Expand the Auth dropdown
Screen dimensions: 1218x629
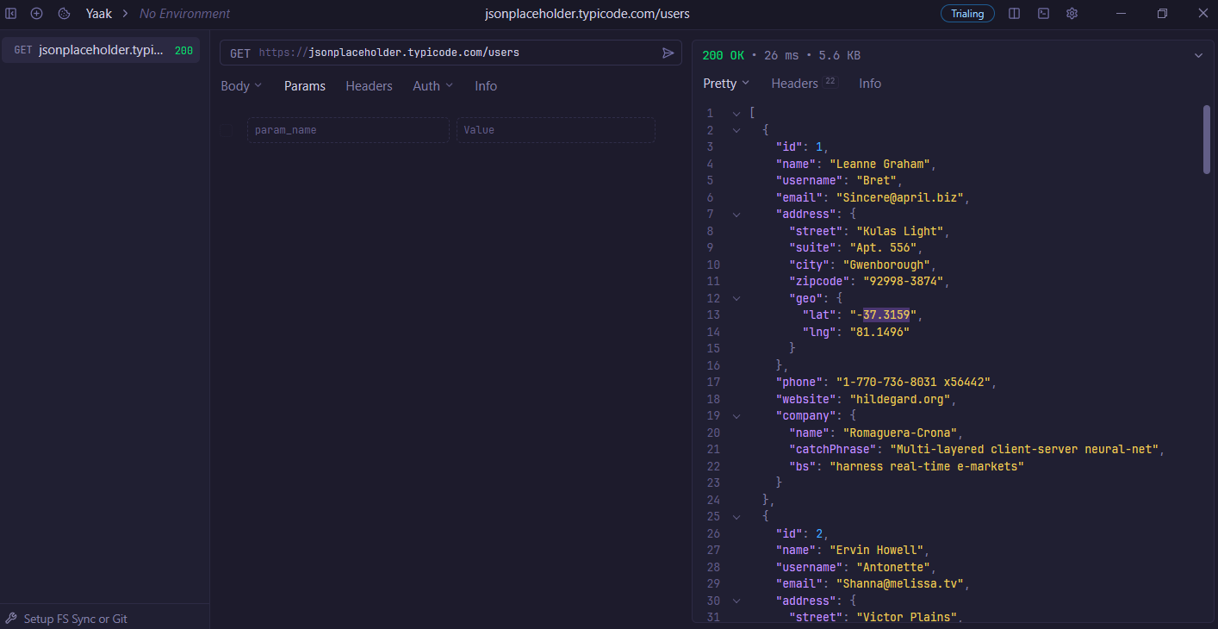point(432,86)
